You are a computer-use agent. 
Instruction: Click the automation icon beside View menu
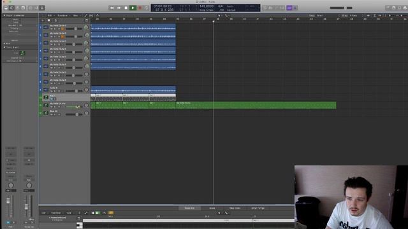tap(86, 15)
